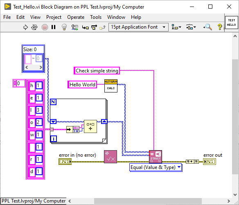
Task: Open the Equal (Value & Type) selector
Action: 156,167
